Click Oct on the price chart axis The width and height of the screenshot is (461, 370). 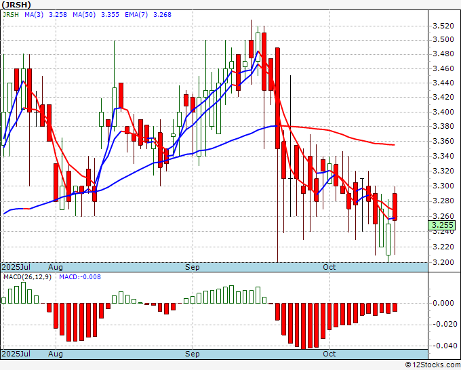tap(329, 267)
